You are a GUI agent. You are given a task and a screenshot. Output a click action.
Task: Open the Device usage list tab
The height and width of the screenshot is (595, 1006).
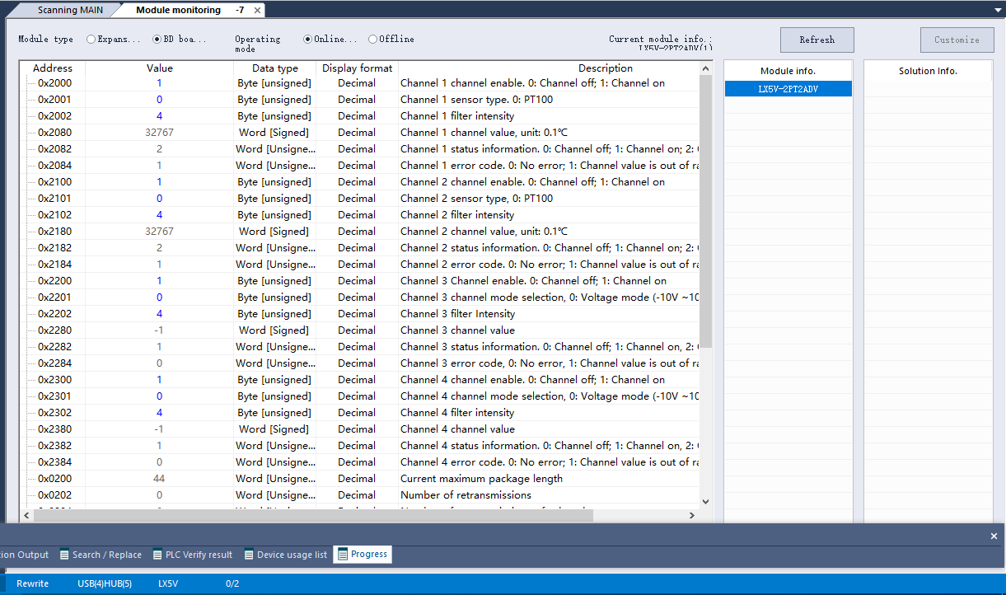pos(285,555)
